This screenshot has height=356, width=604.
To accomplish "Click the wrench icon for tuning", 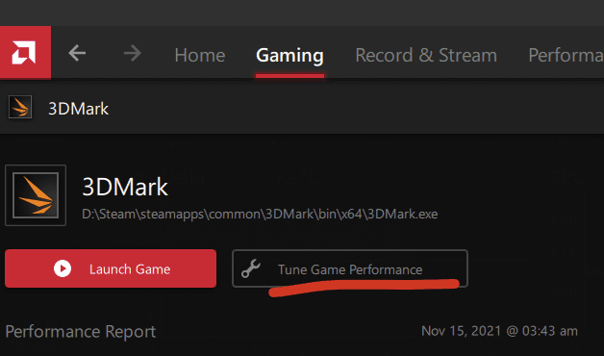I will click(251, 268).
